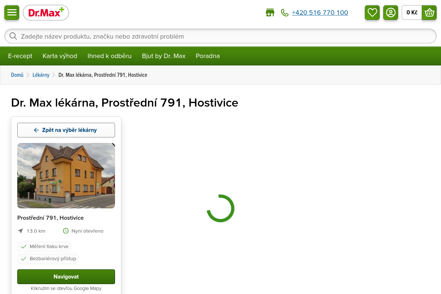Click the 13.0 km distance text
Image resolution: width=441 pixels, height=294 pixels.
(x=36, y=231)
